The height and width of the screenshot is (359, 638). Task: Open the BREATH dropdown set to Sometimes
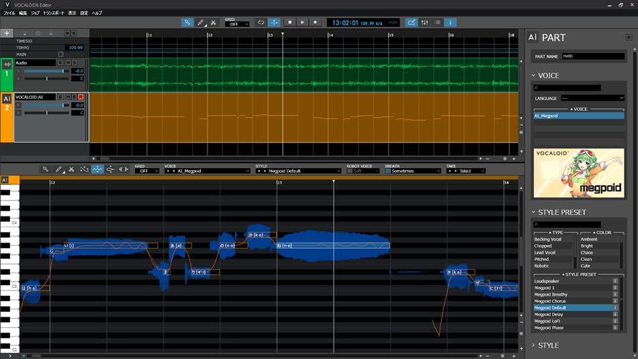[413, 171]
